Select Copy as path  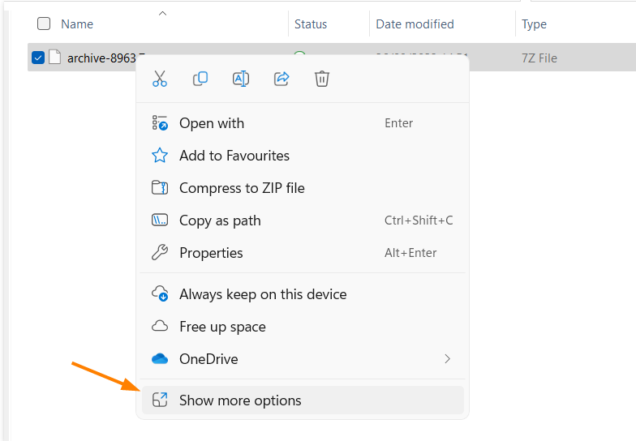tap(220, 220)
